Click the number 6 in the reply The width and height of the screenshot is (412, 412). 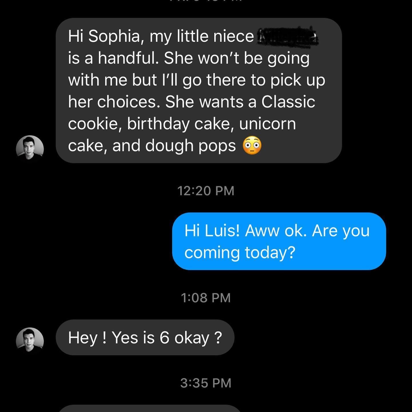point(165,338)
